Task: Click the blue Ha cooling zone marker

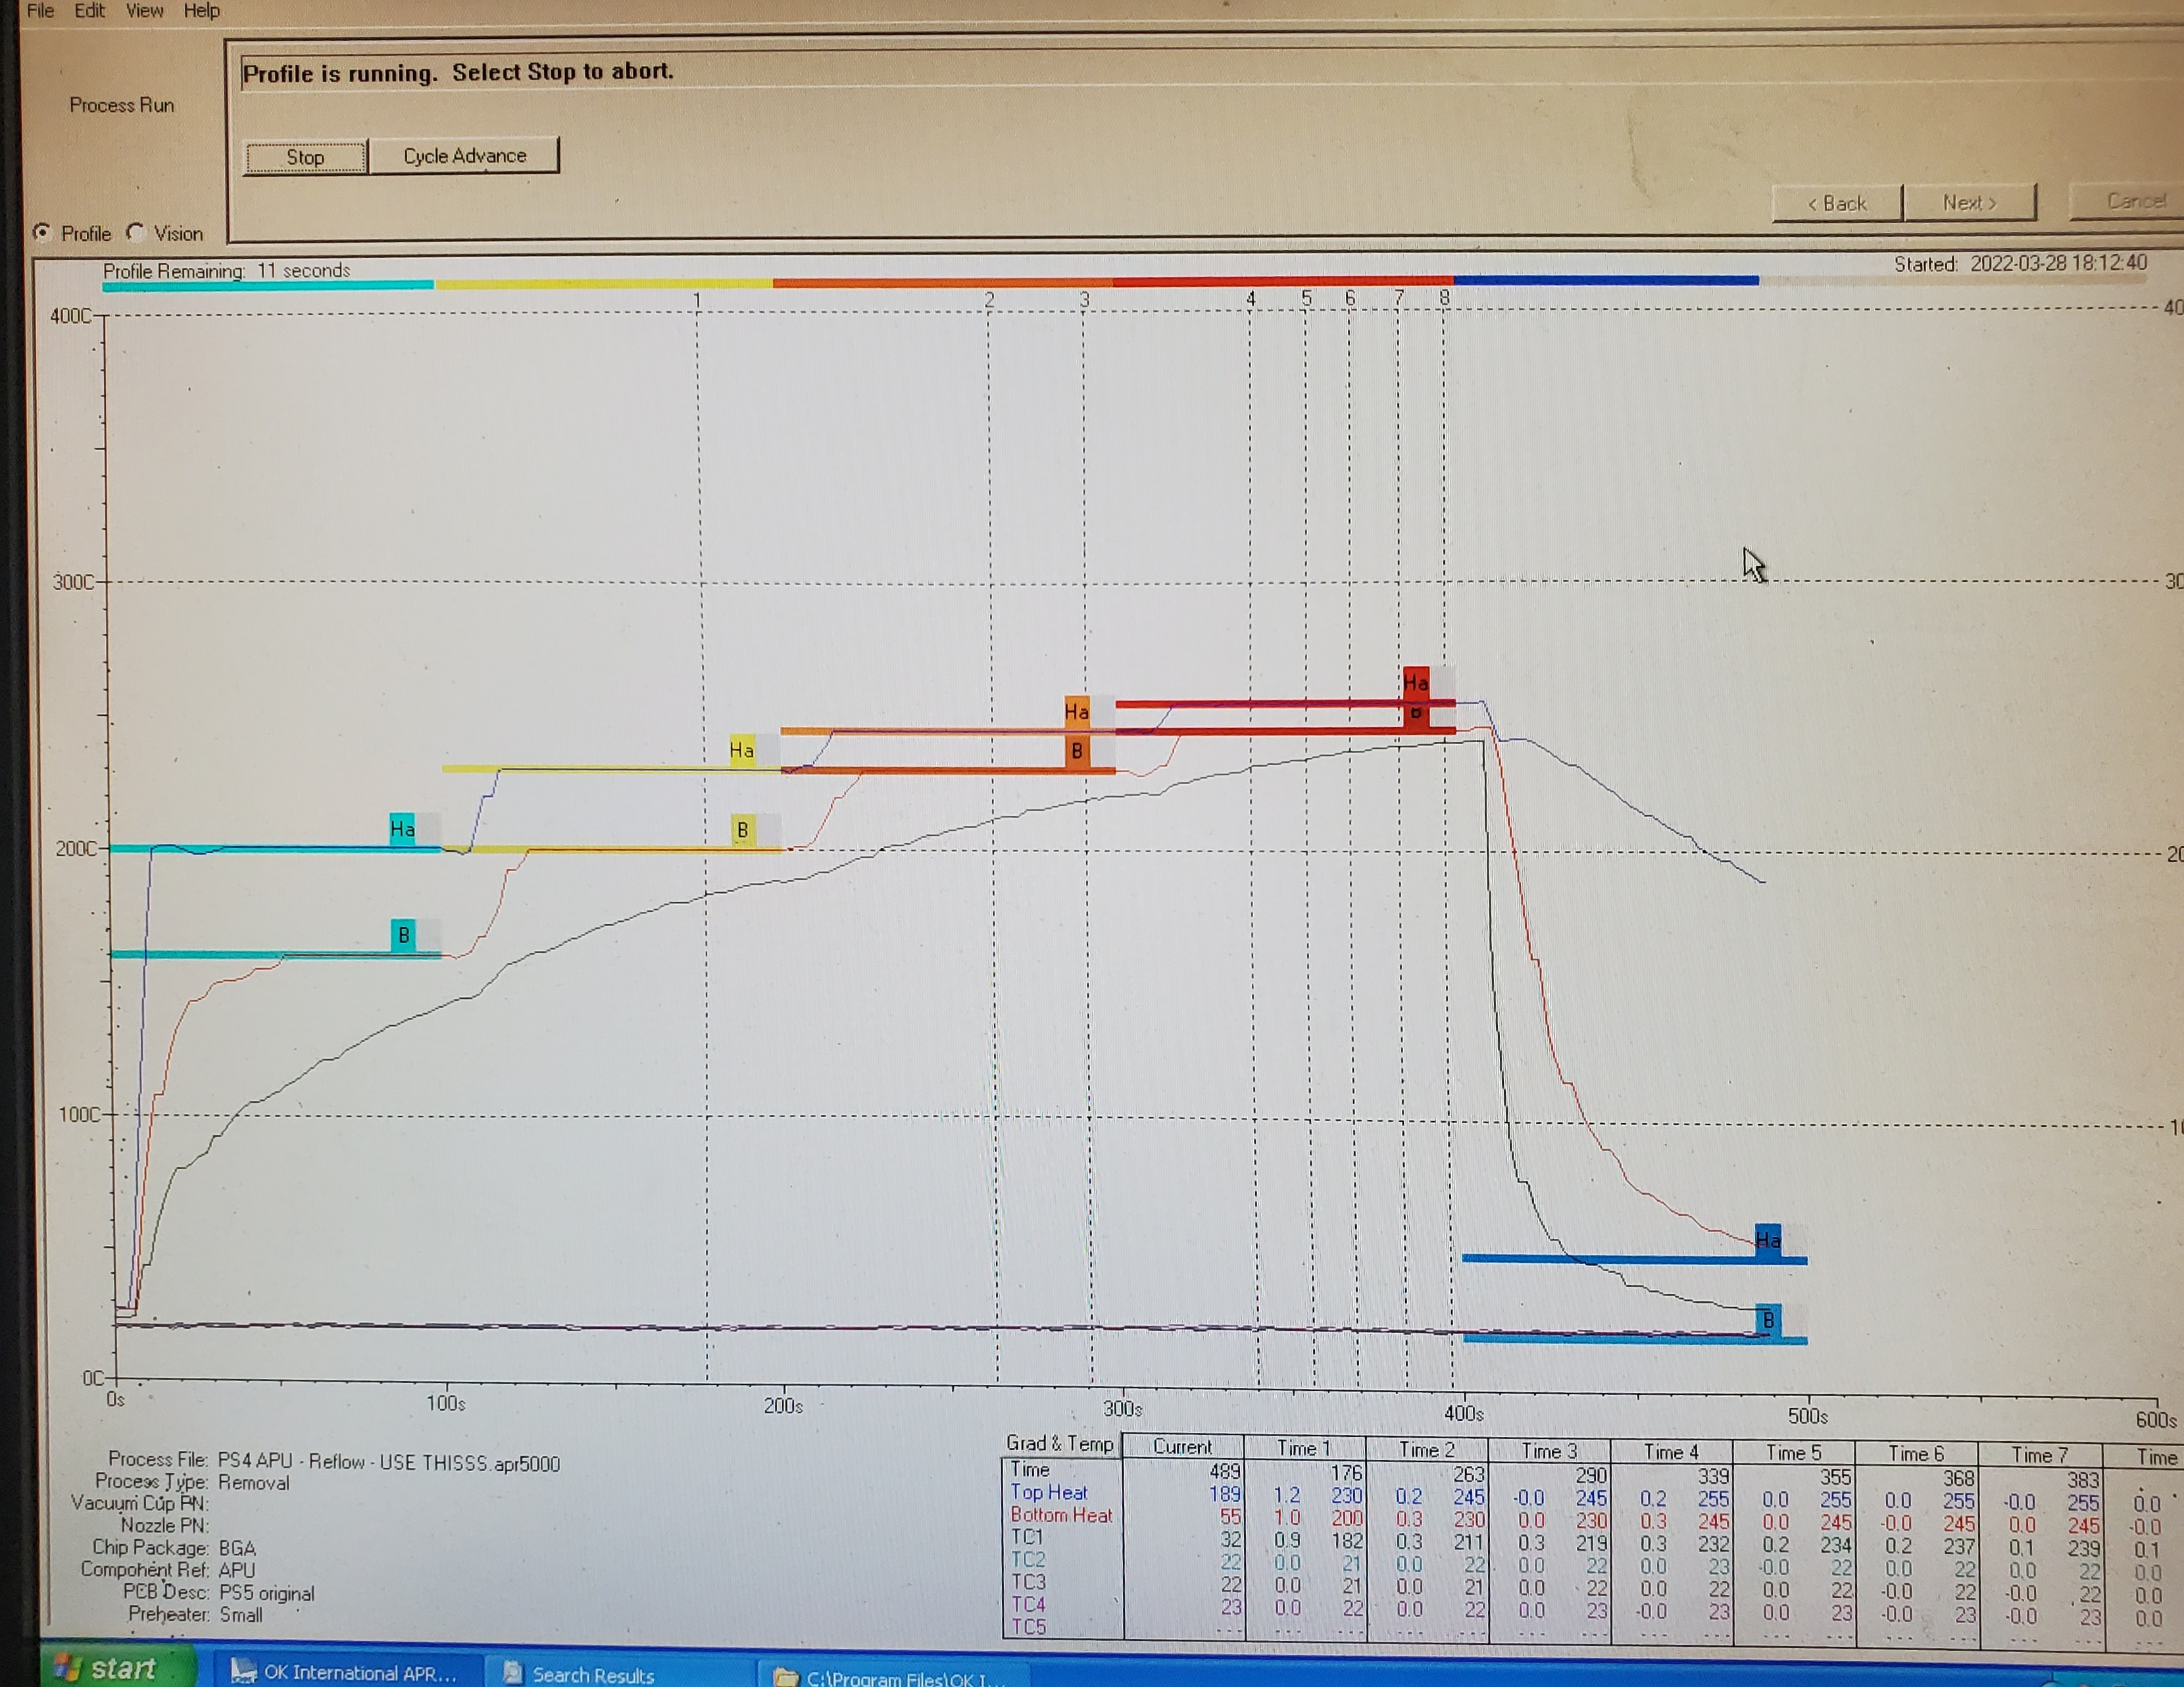Action: click(1768, 1240)
